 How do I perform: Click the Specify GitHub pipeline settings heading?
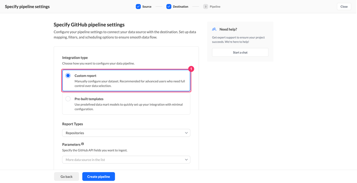pyautogui.click(x=89, y=24)
